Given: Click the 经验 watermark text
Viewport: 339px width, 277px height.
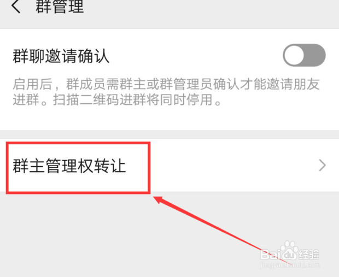Looking at the screenshot, I should 309,255.
